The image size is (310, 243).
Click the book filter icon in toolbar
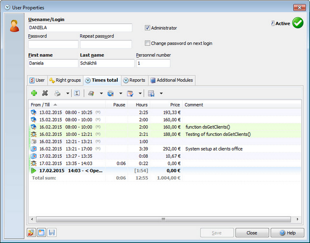(91, 93)
